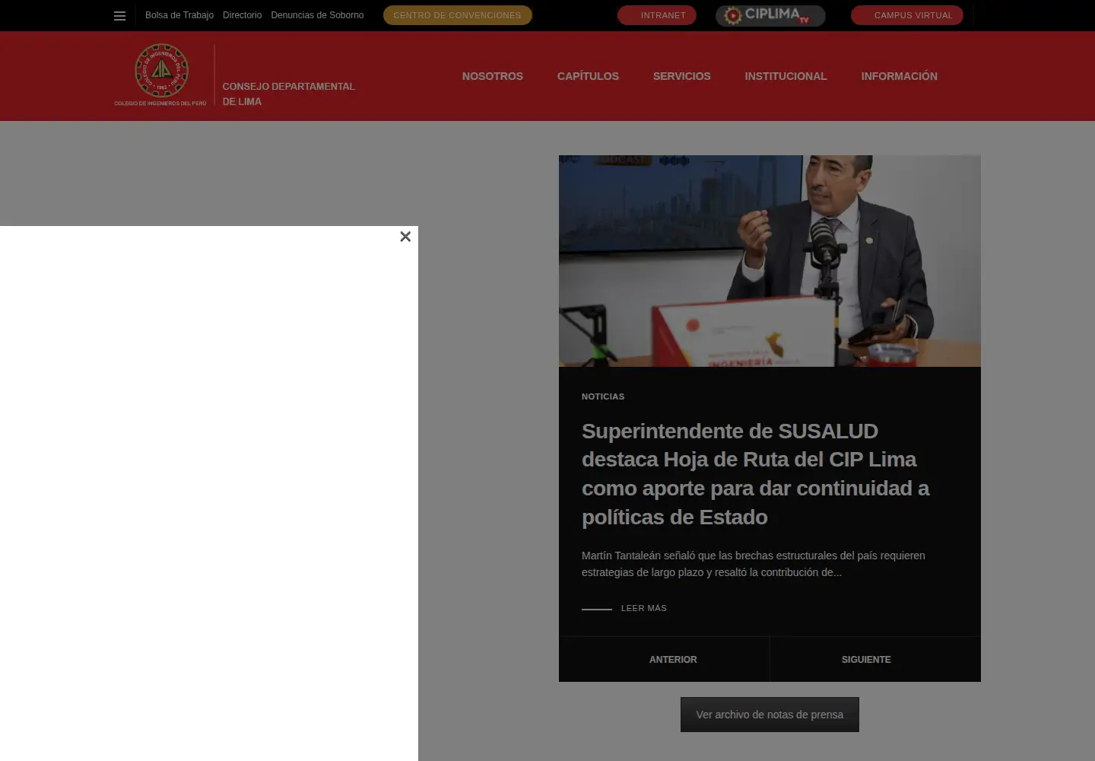Click the Martín Tantaleán excerpt text
Screen dimensions: 1095x761
[754, 564]
